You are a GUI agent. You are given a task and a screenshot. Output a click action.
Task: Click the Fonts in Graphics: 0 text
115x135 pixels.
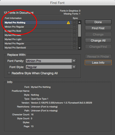pyautogui.click(x=70, y=11)
